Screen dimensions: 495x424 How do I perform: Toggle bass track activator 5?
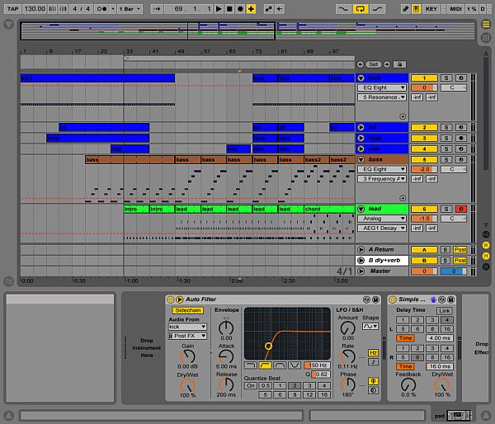[424, 159]
